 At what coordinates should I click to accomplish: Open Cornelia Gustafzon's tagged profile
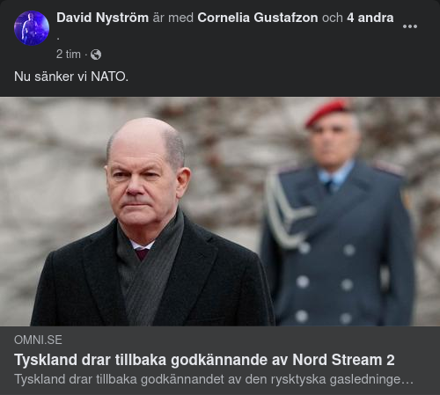coord(258,18)
